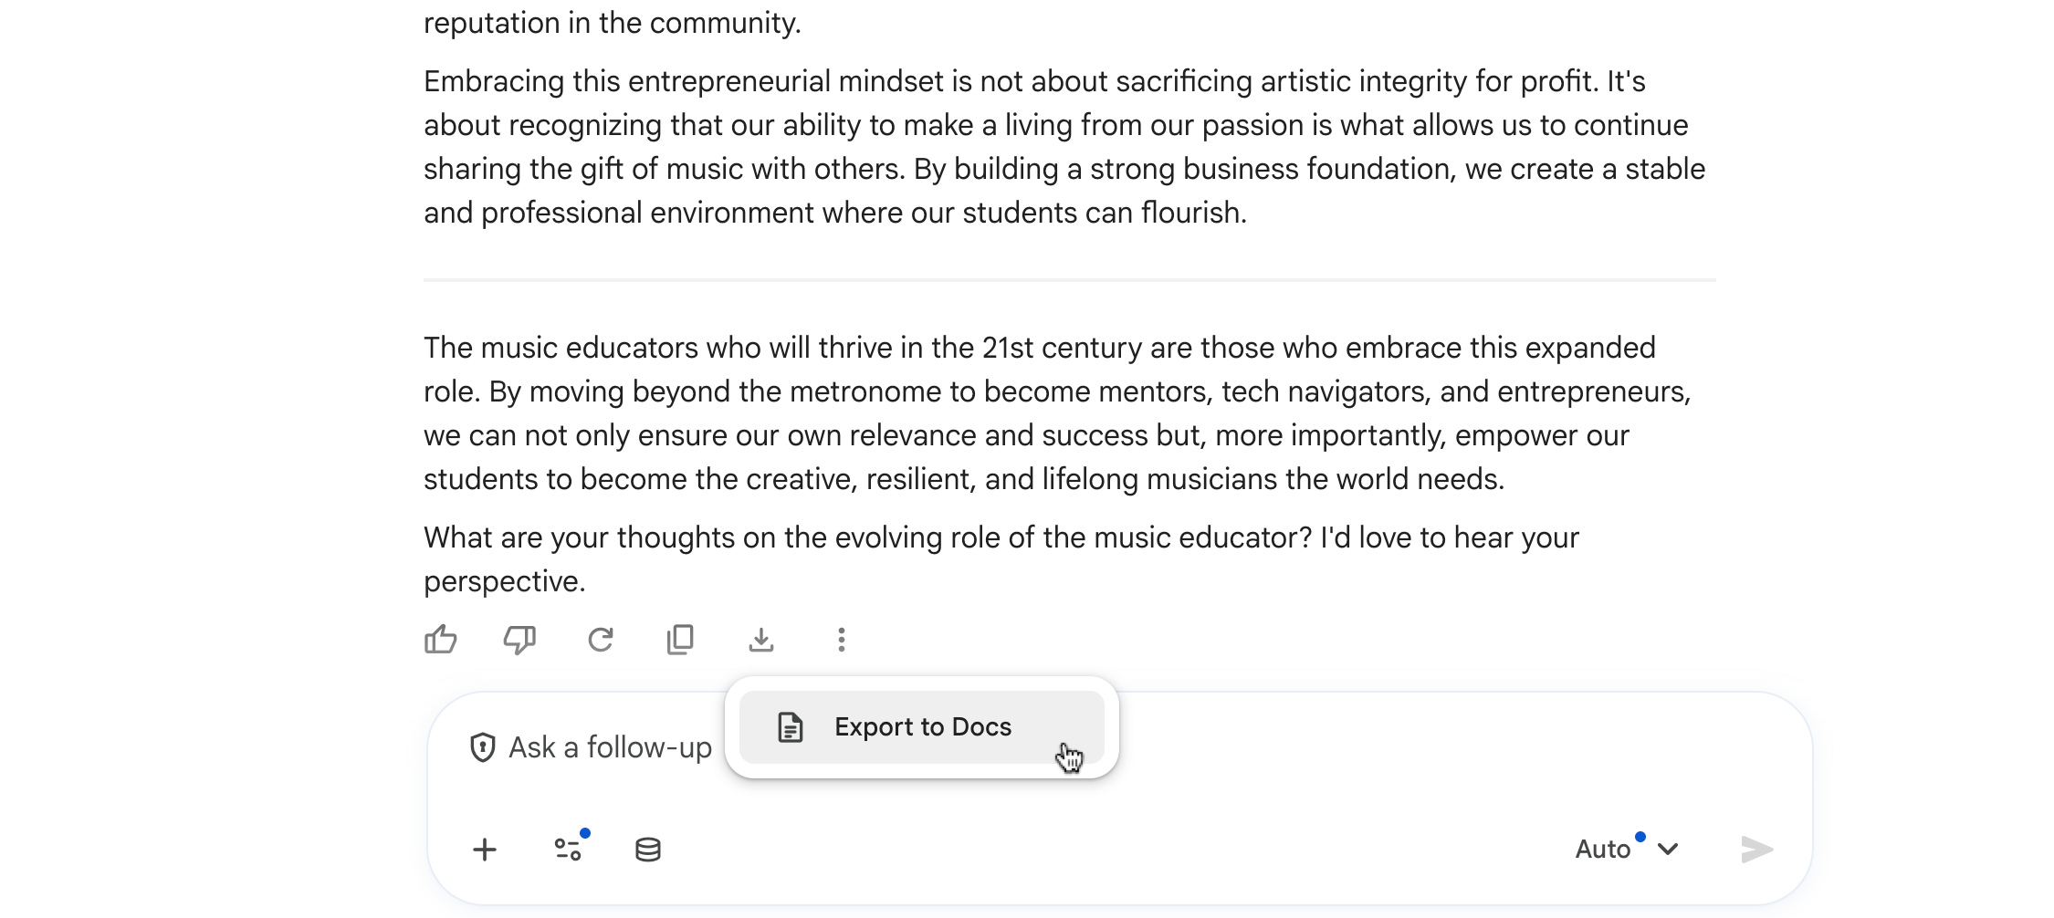Click the Auto model selector label
Viewport: 2054px width, 918px height.
[x=1603, y=849]
